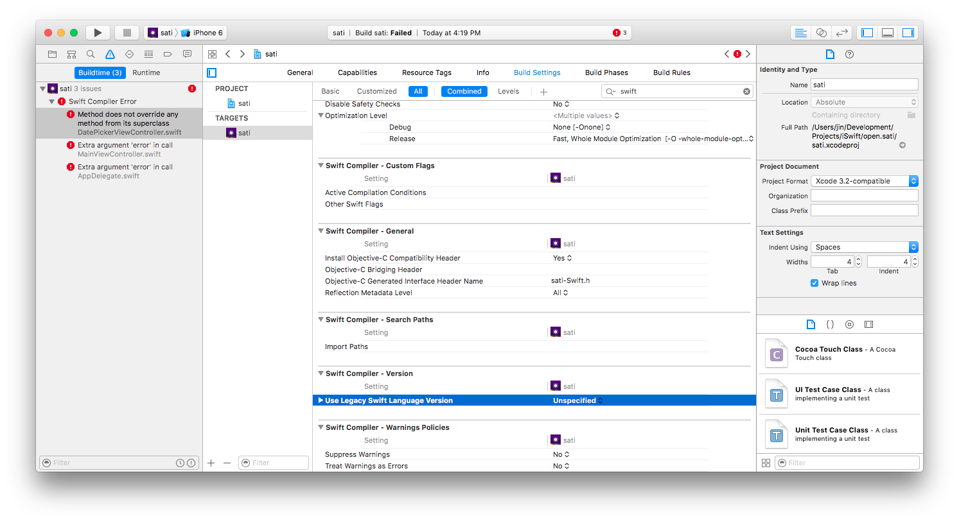Viewport: 959px width, 523px height.
Task: Show the media library
Action: [868, 324]
